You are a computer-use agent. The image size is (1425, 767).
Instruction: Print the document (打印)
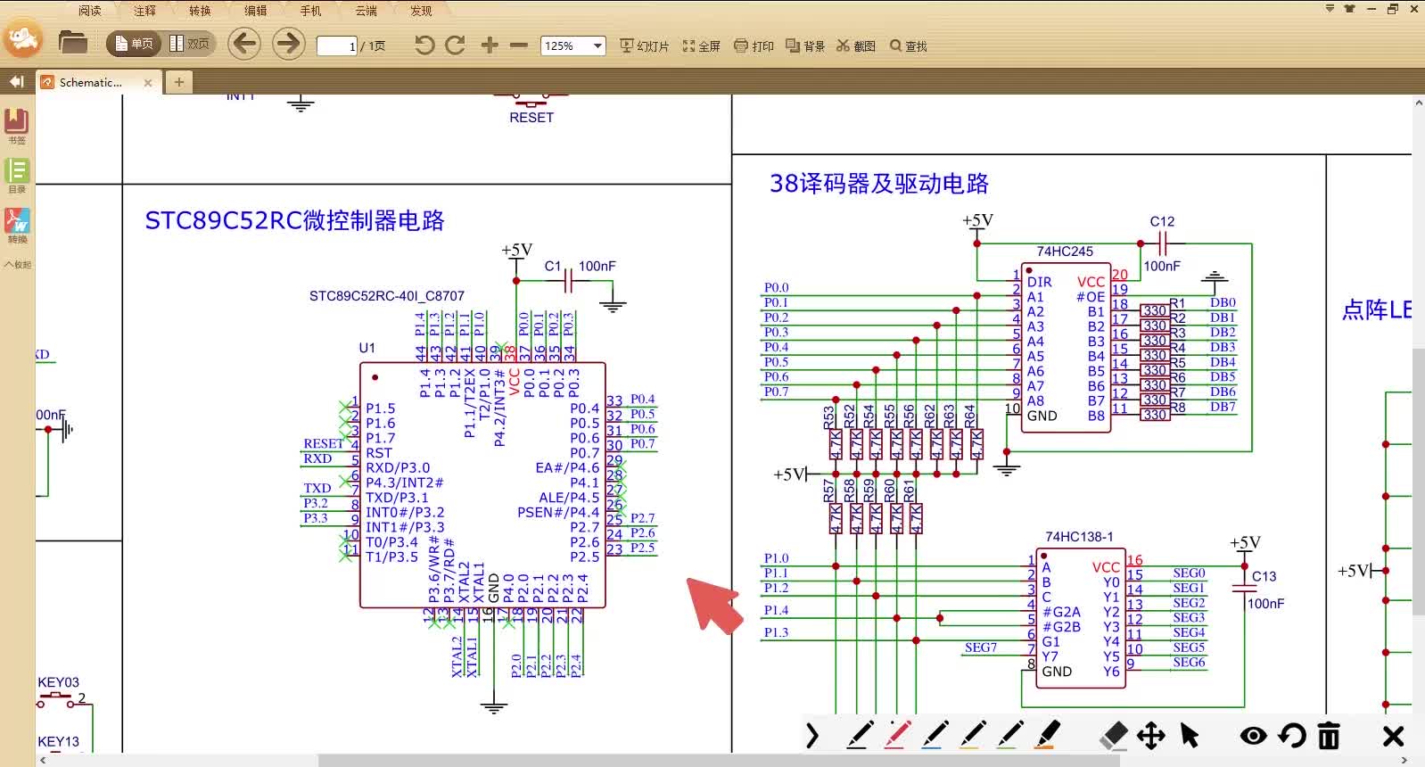[x=754, y=45]
